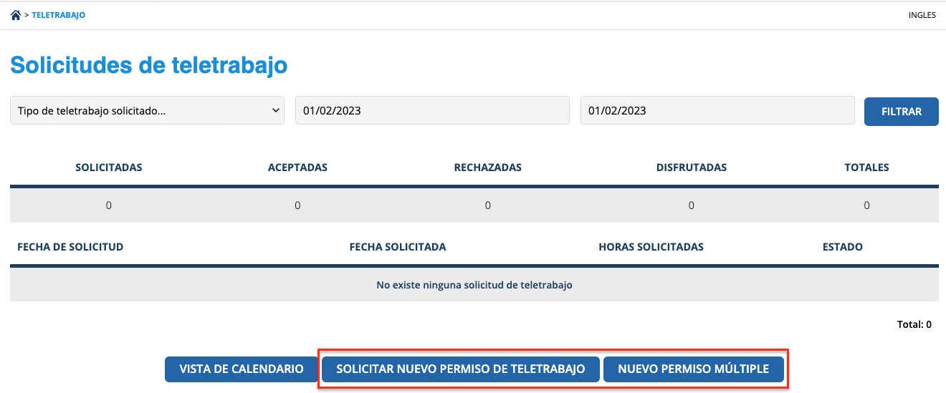Click the NUEVO PERMISO MÚLTIPLE button
The width and height of the screenshot is (946, 393).
click(x=693, y=369)
